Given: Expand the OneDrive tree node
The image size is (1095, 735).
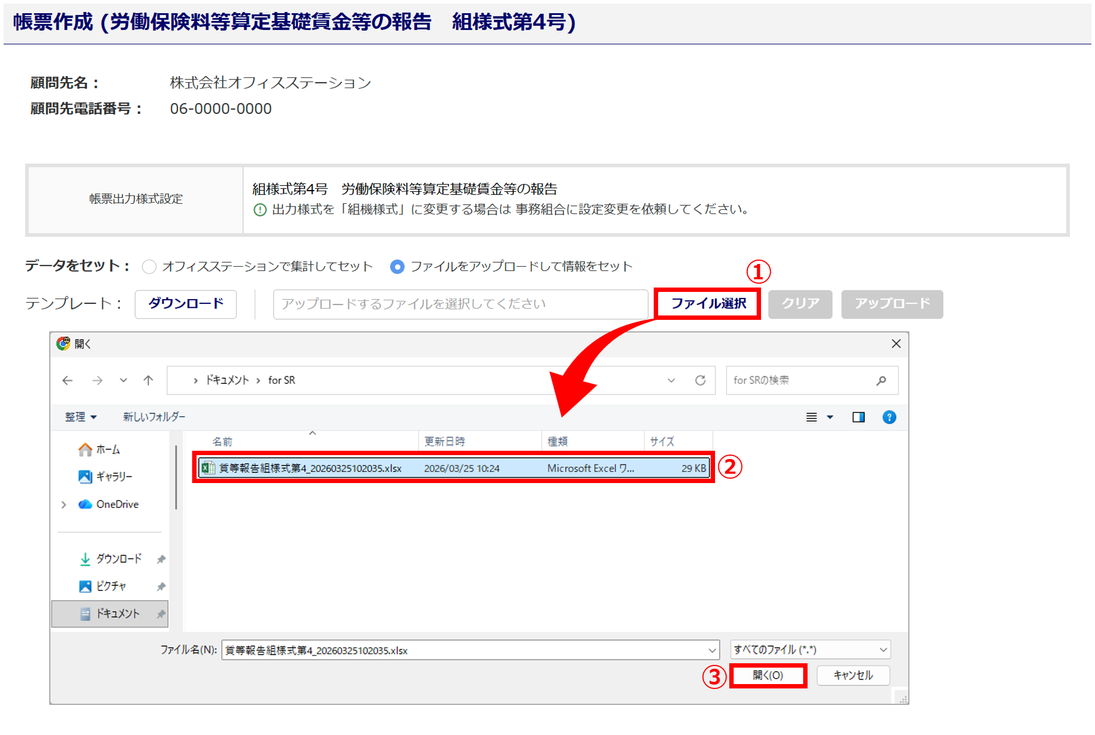Looking at the screenshot, I should coord(64,504).
